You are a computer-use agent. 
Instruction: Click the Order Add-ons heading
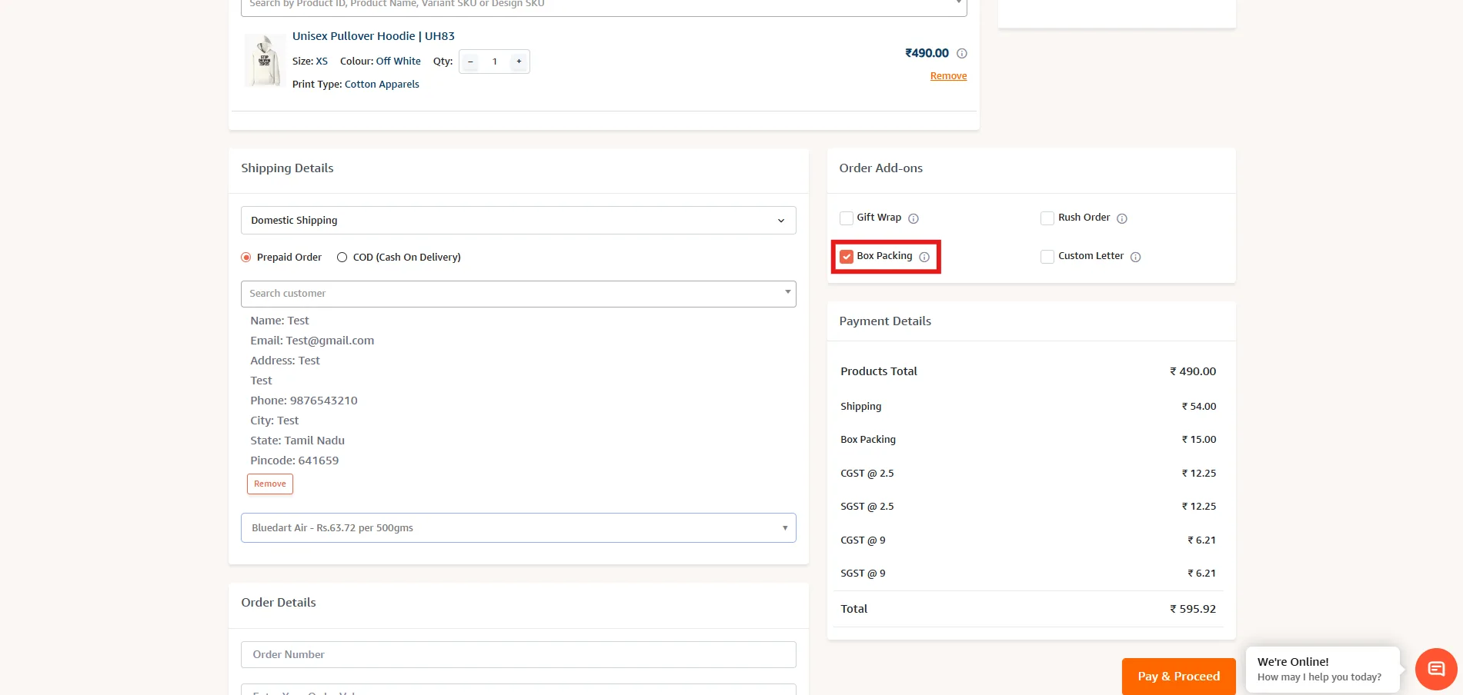click(x=880, y=168)
